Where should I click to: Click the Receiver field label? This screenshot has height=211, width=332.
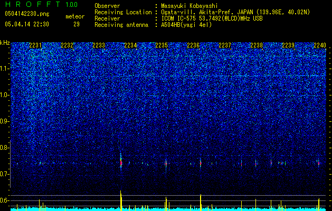(107, 18)
